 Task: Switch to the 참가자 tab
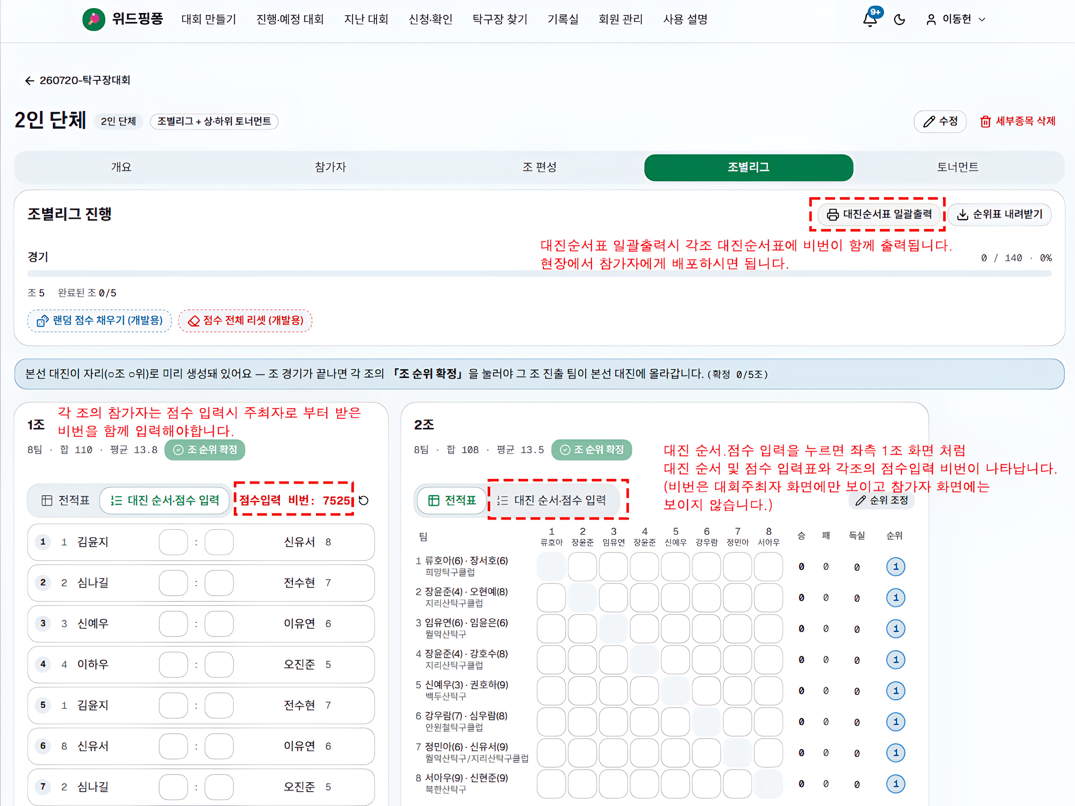point(331,167)
